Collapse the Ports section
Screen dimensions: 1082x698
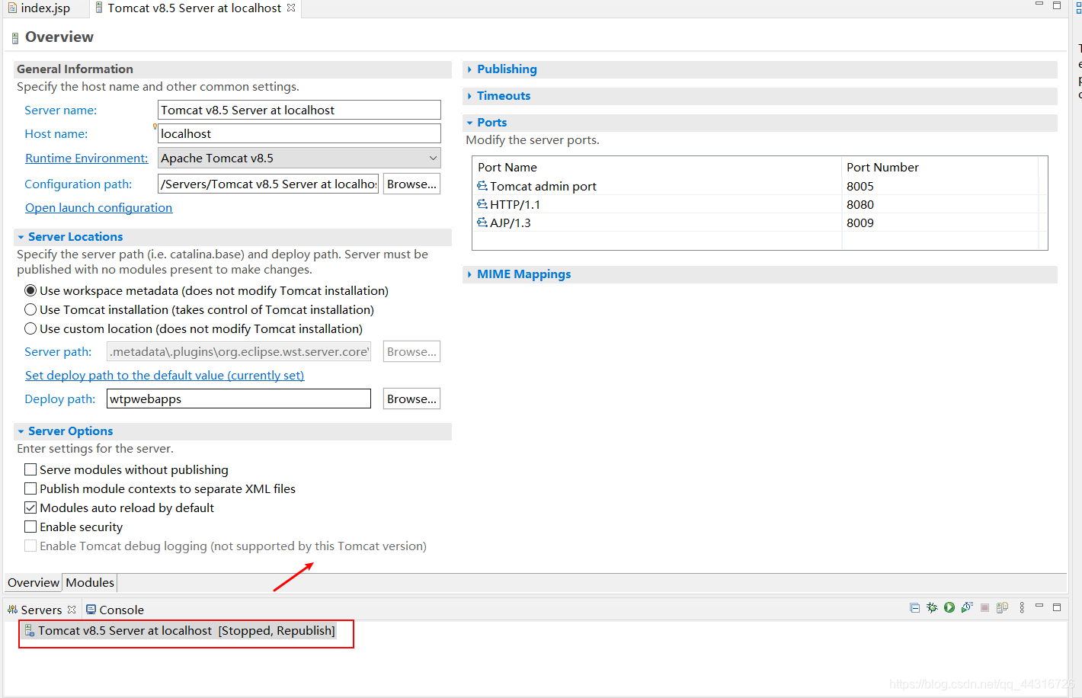(469, 123)
